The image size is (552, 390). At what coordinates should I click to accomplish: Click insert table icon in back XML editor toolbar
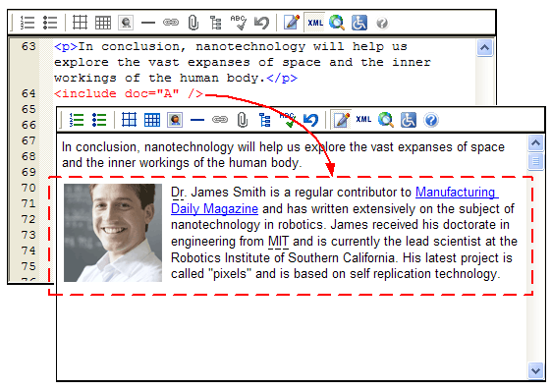click(80, 23)
